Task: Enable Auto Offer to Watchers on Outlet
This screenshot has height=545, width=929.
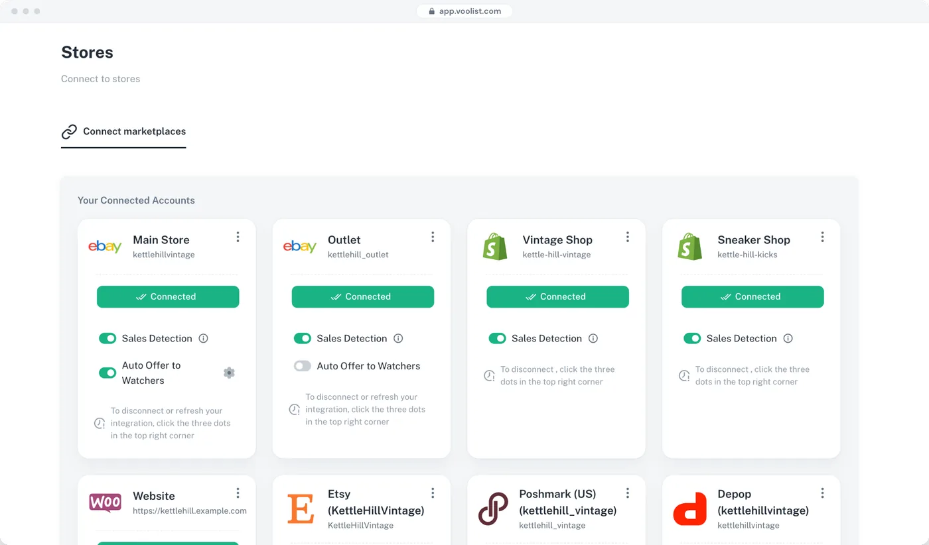Action: coord(303,366)
